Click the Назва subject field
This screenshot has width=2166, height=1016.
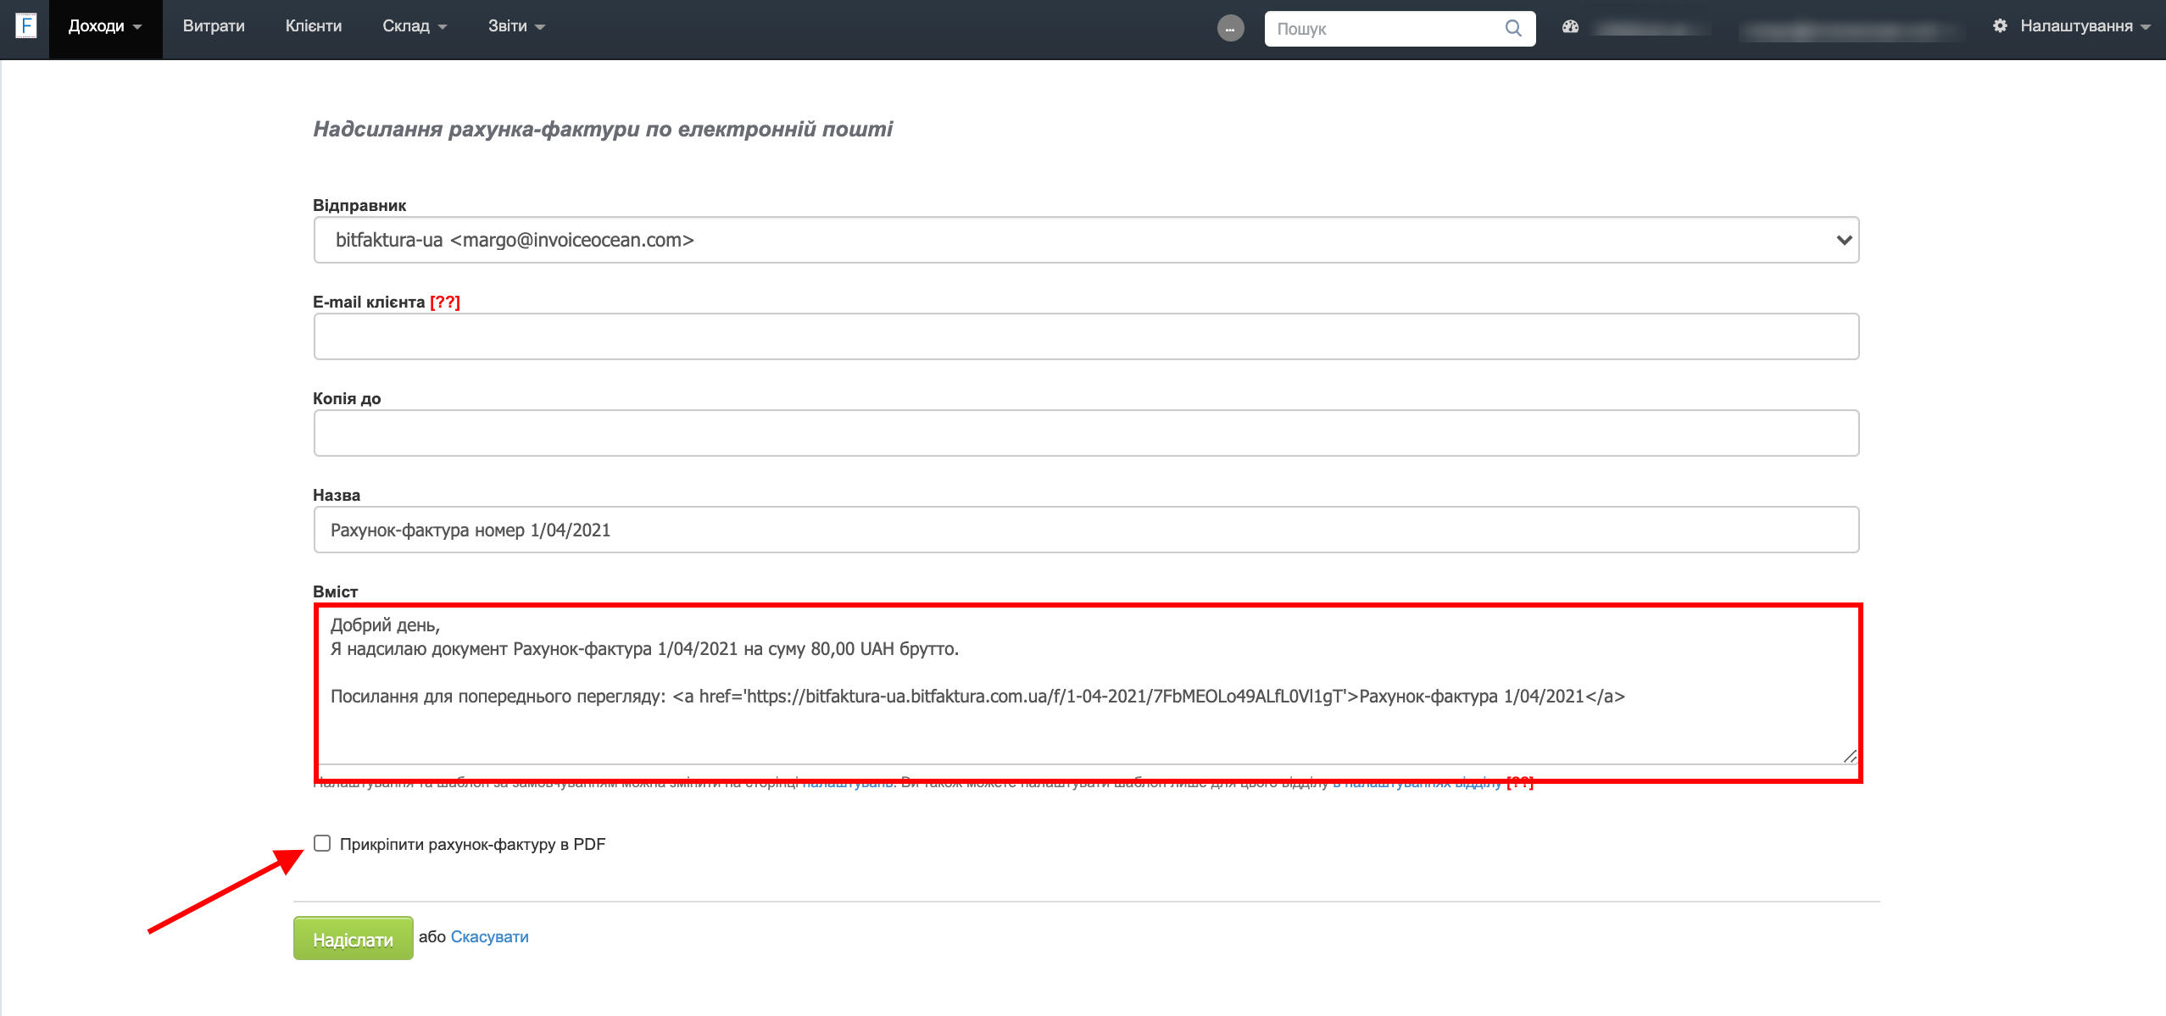[x=1086, y=530]
